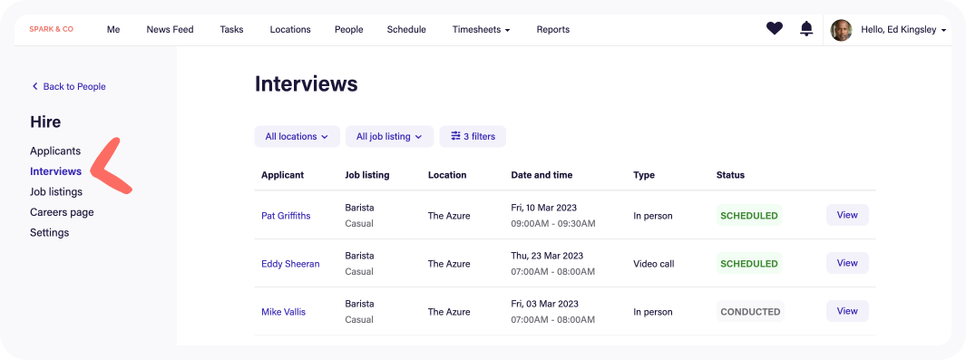Click the 09:00AM - 09:30AM time

pos(553,223)
